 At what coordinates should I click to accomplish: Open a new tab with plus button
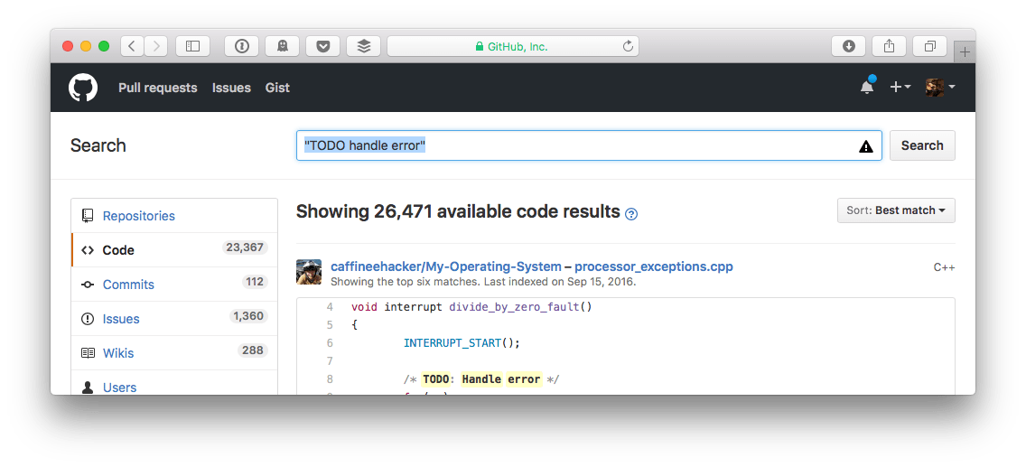click(965, 51)
